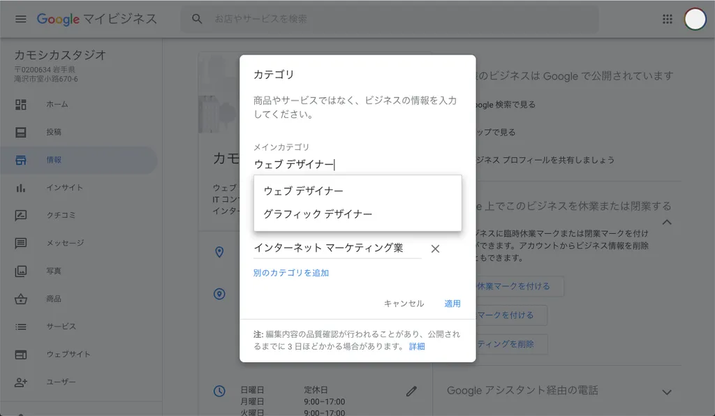The height and width of the screenshot is (416, 715).
Task: Open the account profile avatar
Action: [695, 19]
